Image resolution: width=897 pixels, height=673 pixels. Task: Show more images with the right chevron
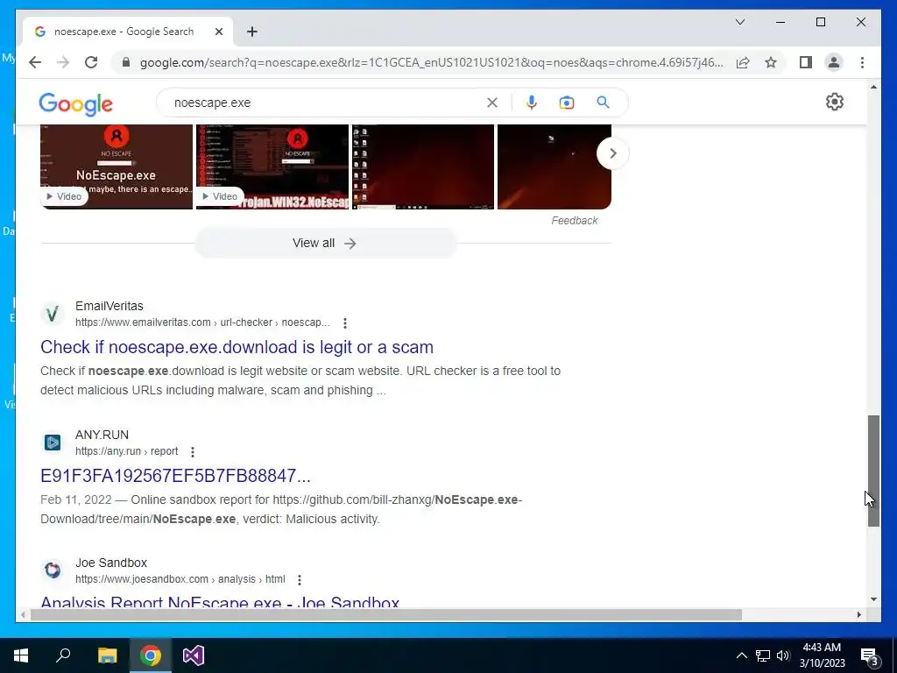tap(612, 153)
